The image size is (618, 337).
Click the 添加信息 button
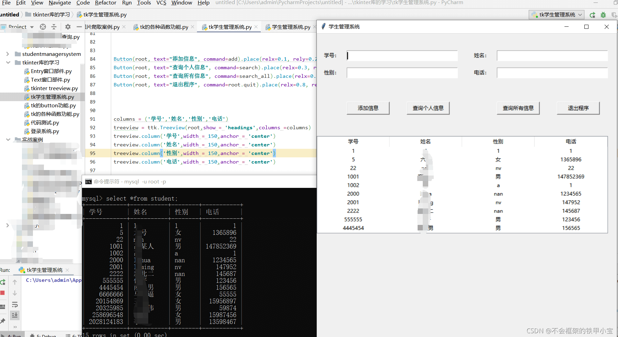(368, 108)
